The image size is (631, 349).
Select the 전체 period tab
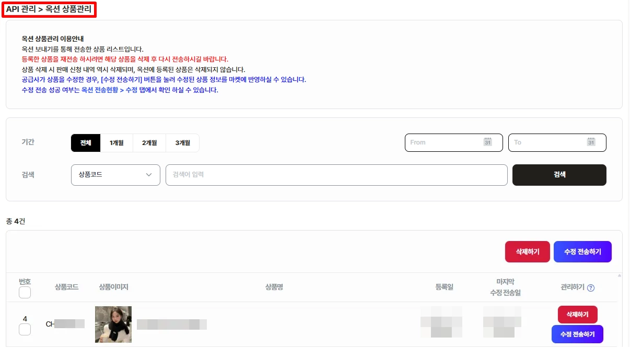coord(86,143)
